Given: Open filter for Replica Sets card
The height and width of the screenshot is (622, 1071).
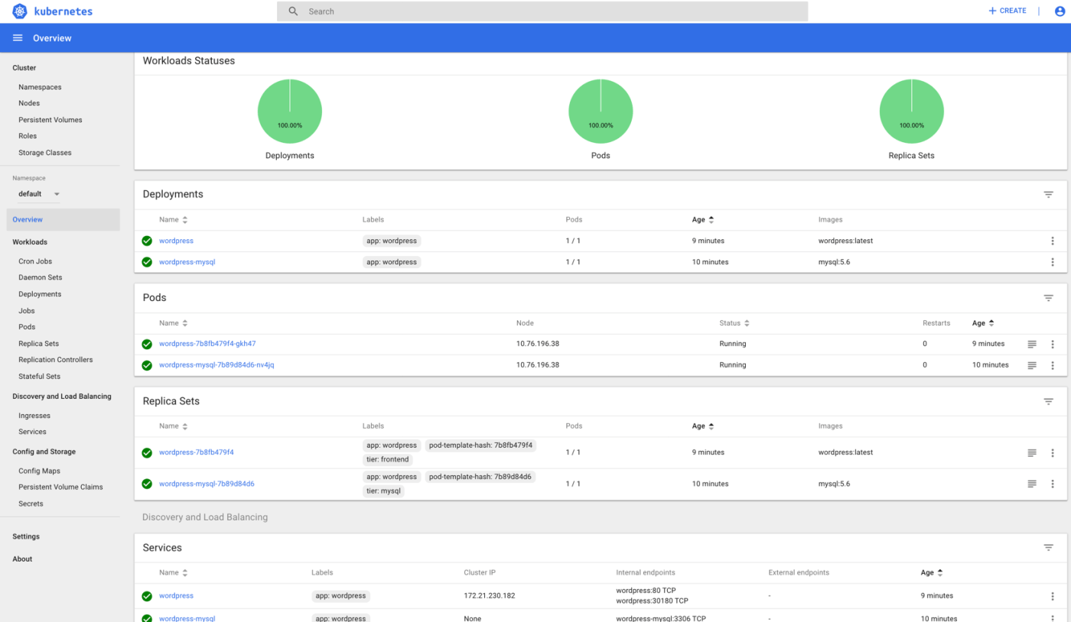Looking at the screenshot, I should point(1048,401).
